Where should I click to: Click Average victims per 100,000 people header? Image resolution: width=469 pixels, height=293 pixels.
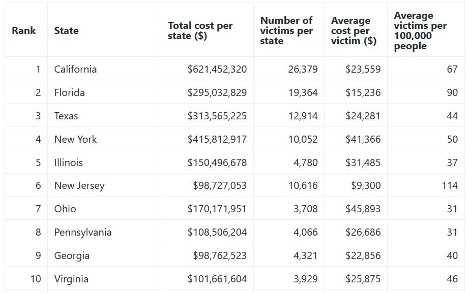(x=420, y=30)
